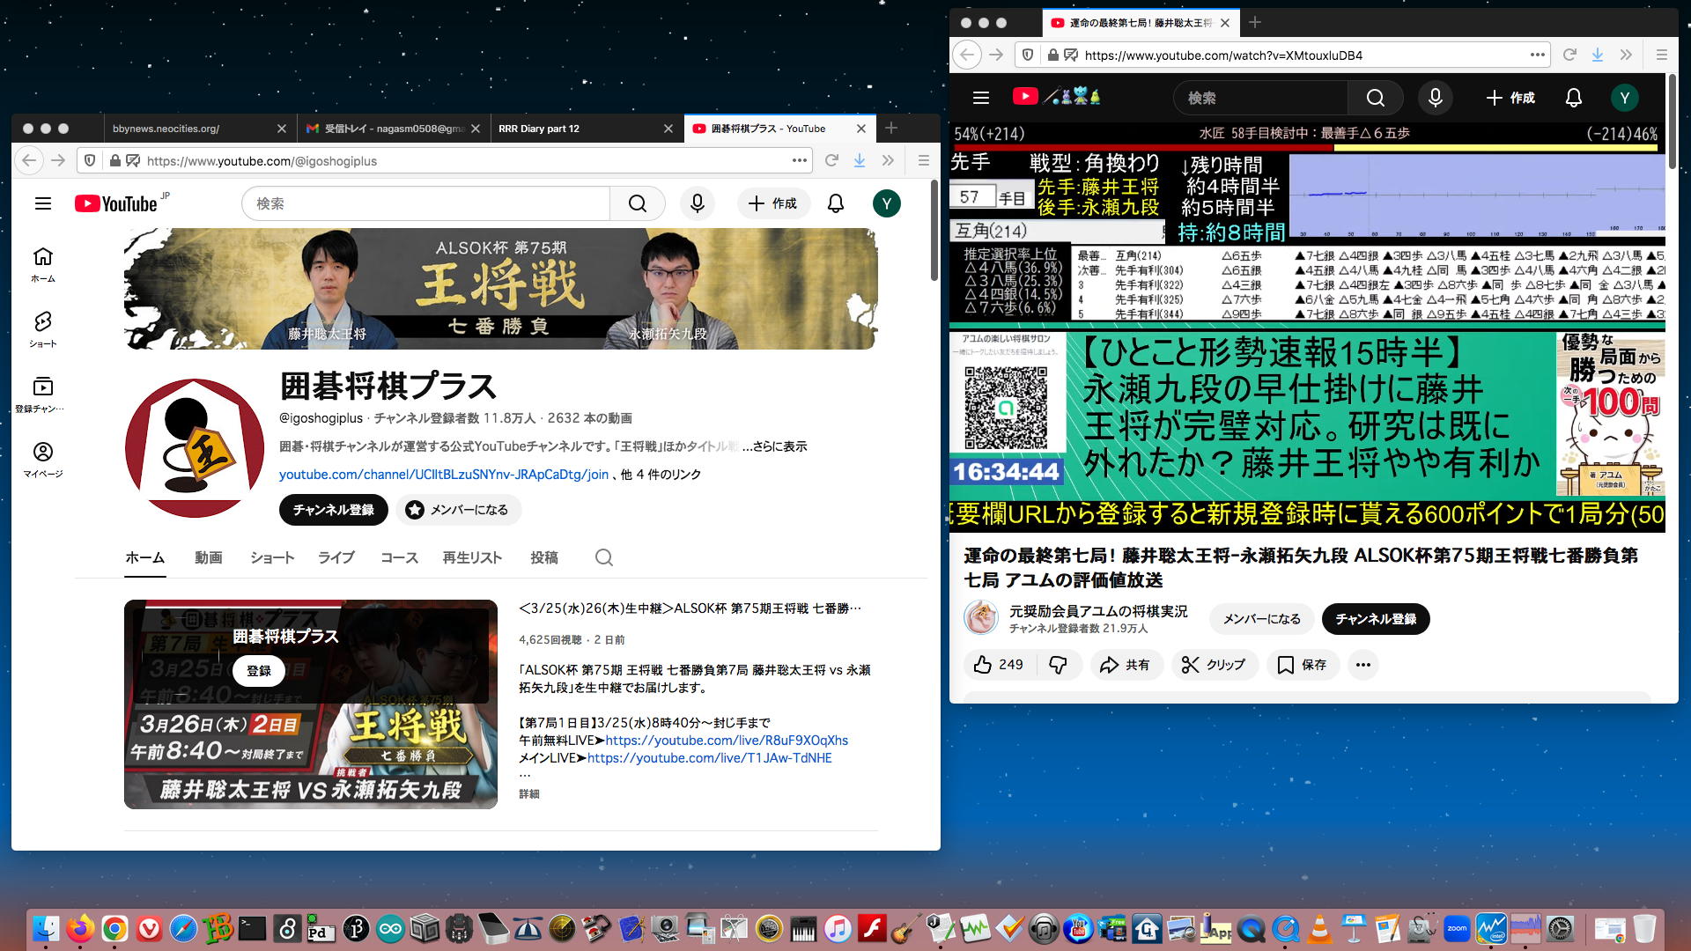
Task: Expand video description via 詳細
Action: [528, 793]
